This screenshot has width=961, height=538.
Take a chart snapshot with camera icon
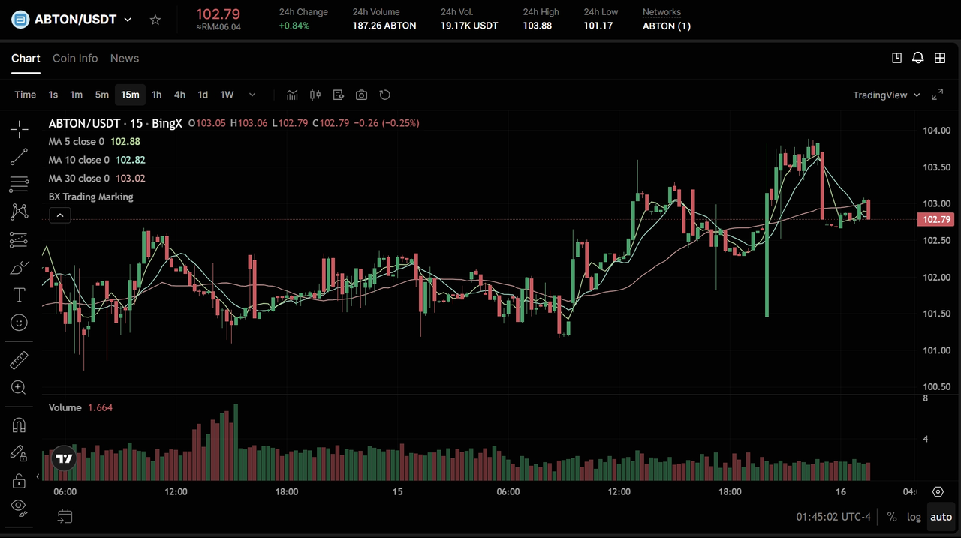tap(361, 95)
